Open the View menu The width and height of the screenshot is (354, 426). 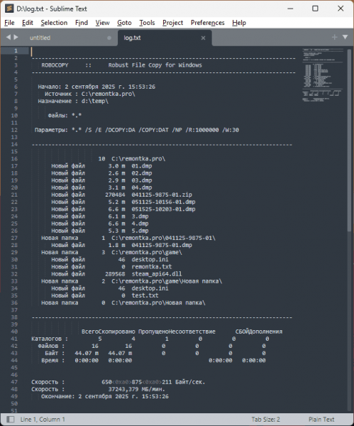coord(102,23)
